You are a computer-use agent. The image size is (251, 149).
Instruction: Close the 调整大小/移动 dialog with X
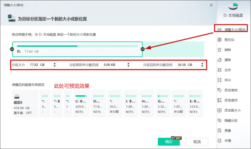point(211,5)
